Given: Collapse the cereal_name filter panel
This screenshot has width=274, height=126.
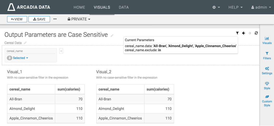Looking at the screenshot, I should pos(61,51).
